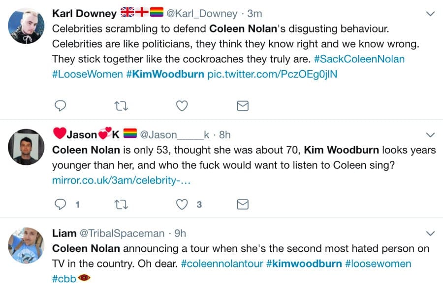The height and width of the screenshot is (288, 443).
Task: Open more options chevron on Jason K's tweet
Action: coord(430,135)
